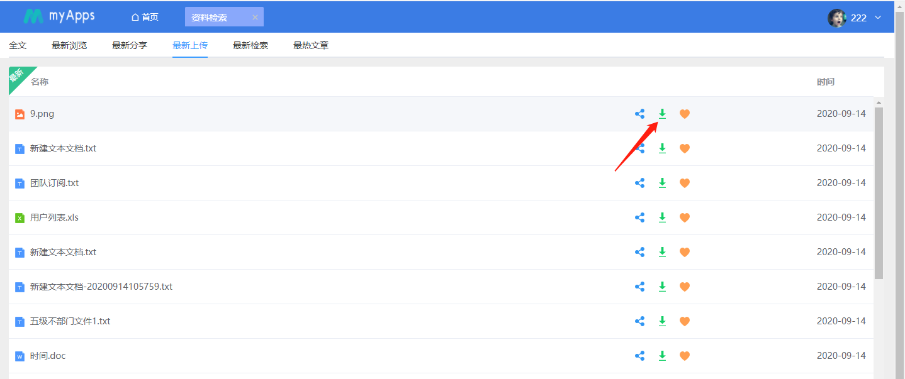Click the date in the 用户列表.xls row
Screen dimensions: 905x379
[841, 217]
